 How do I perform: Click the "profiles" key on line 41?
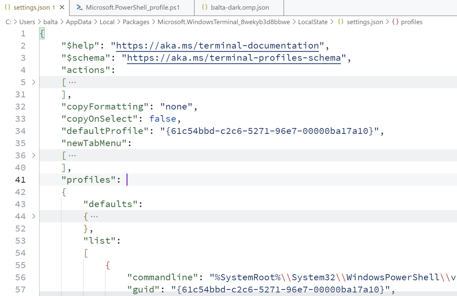click(x=89, y=179)
